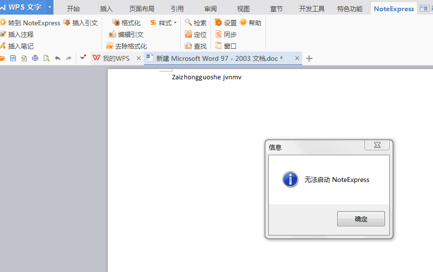Open the WPS 文字 application menu arrow

[x=50, y=7]
